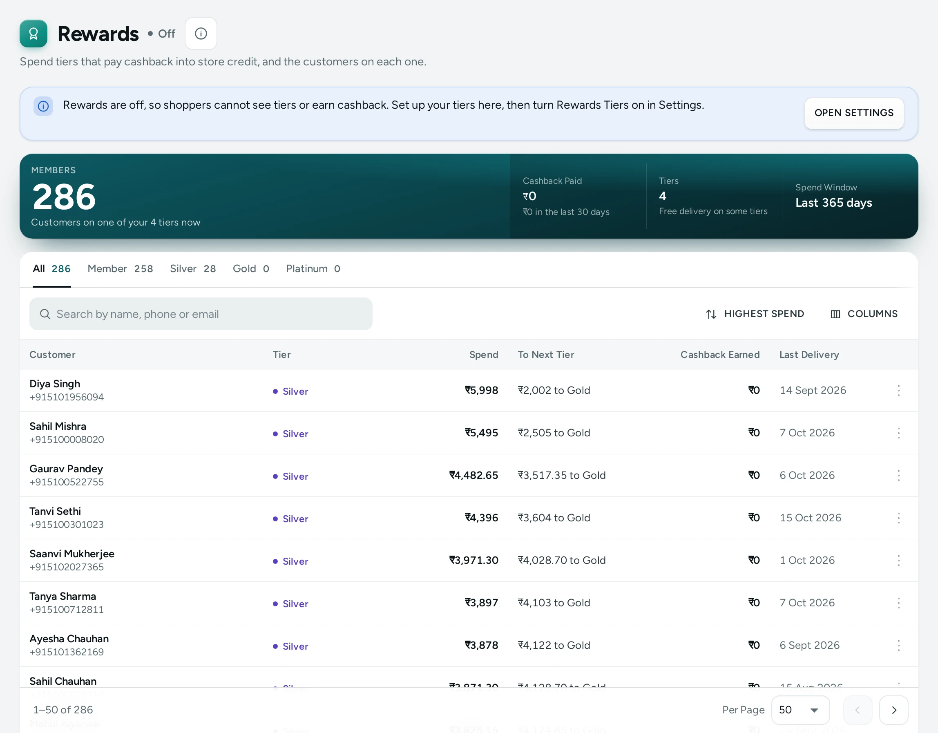
Task: Click the Rewards badge logo icon
Action: pos(33,34)
